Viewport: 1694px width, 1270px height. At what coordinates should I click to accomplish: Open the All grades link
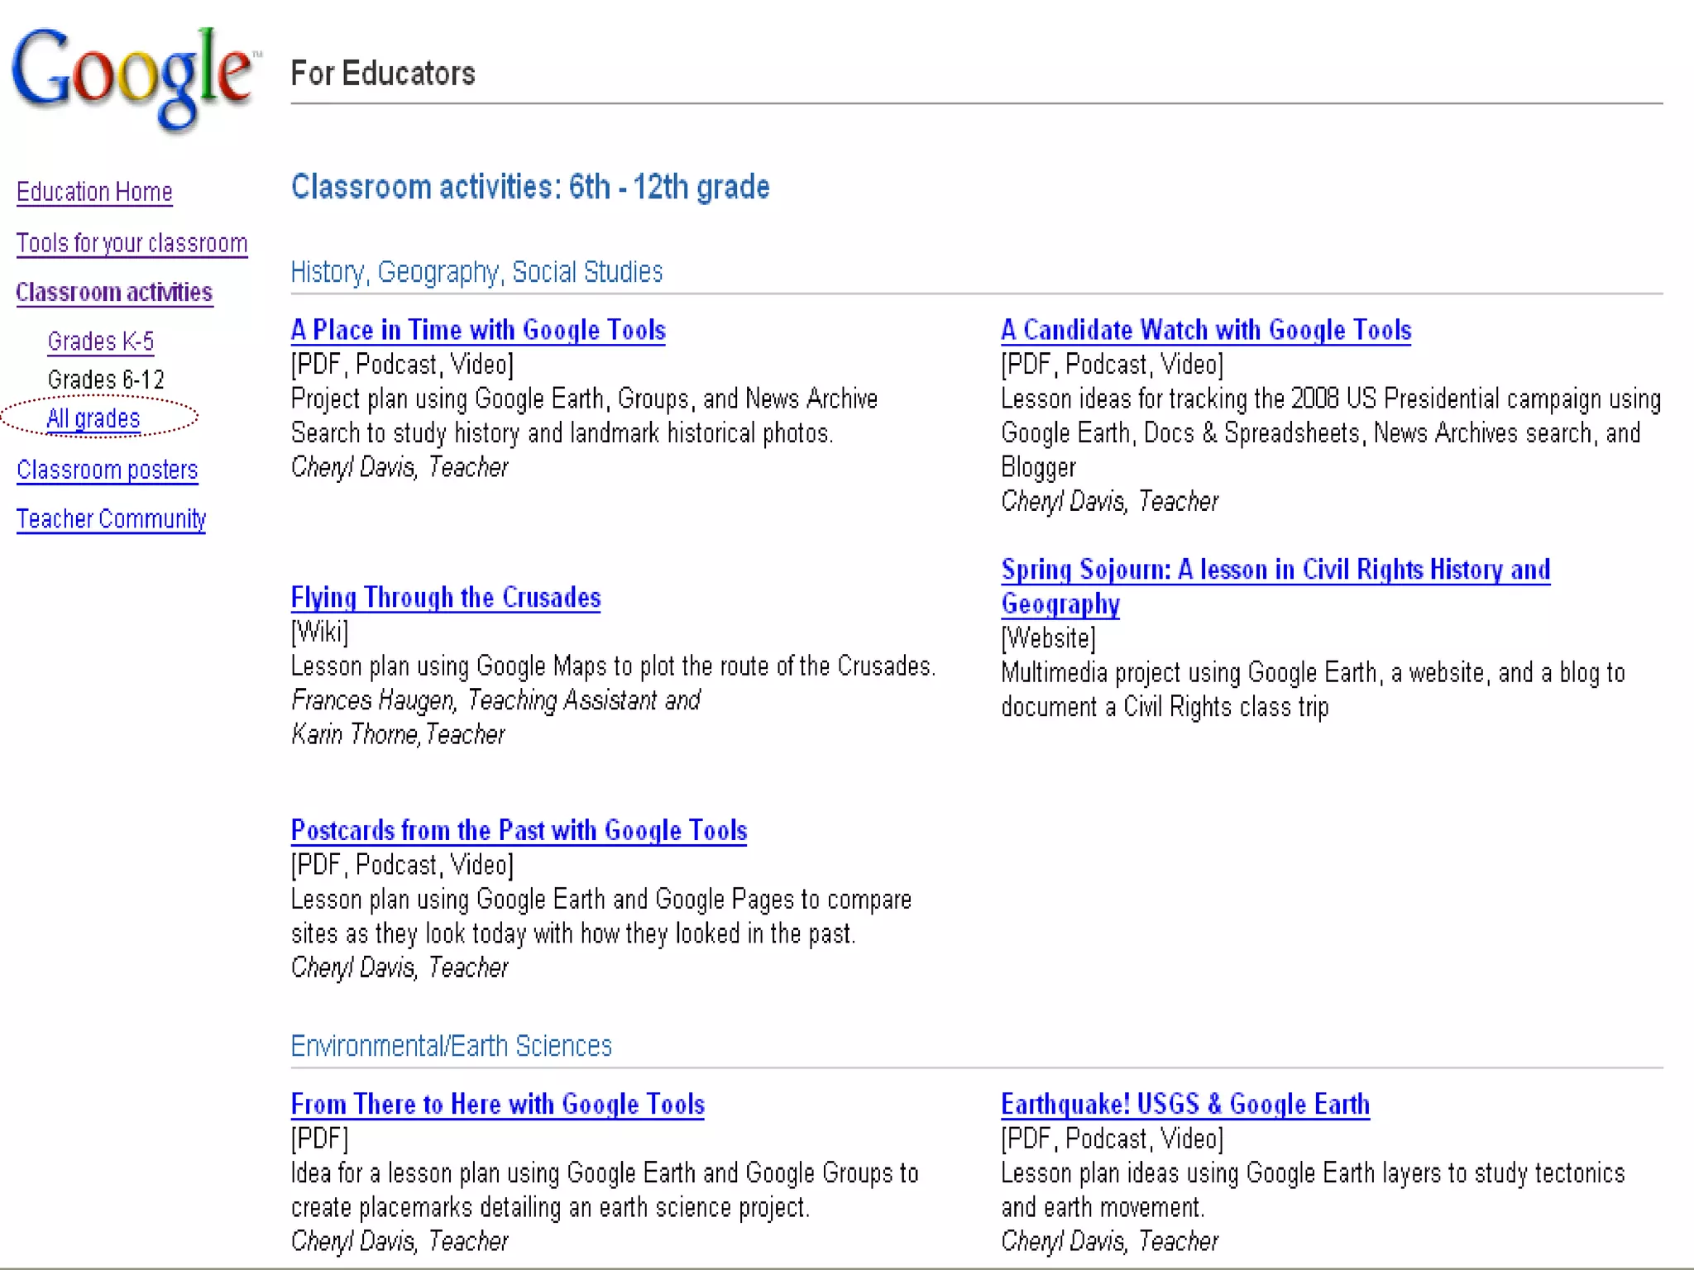[93, 418]
